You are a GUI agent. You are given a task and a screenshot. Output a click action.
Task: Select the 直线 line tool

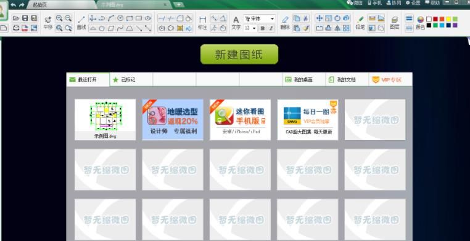(x=81, y=23)
